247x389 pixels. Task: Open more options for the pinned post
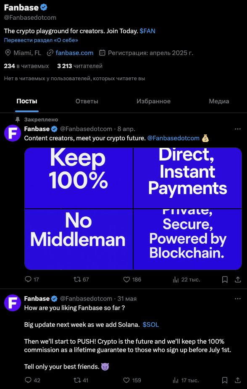pyautogui.click(x=238, y=129)
